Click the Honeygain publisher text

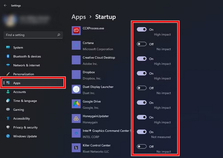click(x=90, y=122)
